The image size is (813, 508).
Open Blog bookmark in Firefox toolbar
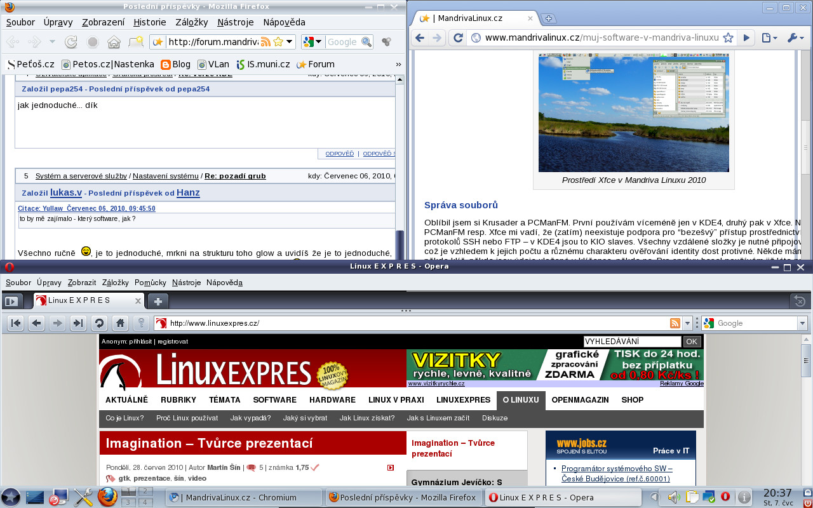pyautogui.click(x=176, y=64)
